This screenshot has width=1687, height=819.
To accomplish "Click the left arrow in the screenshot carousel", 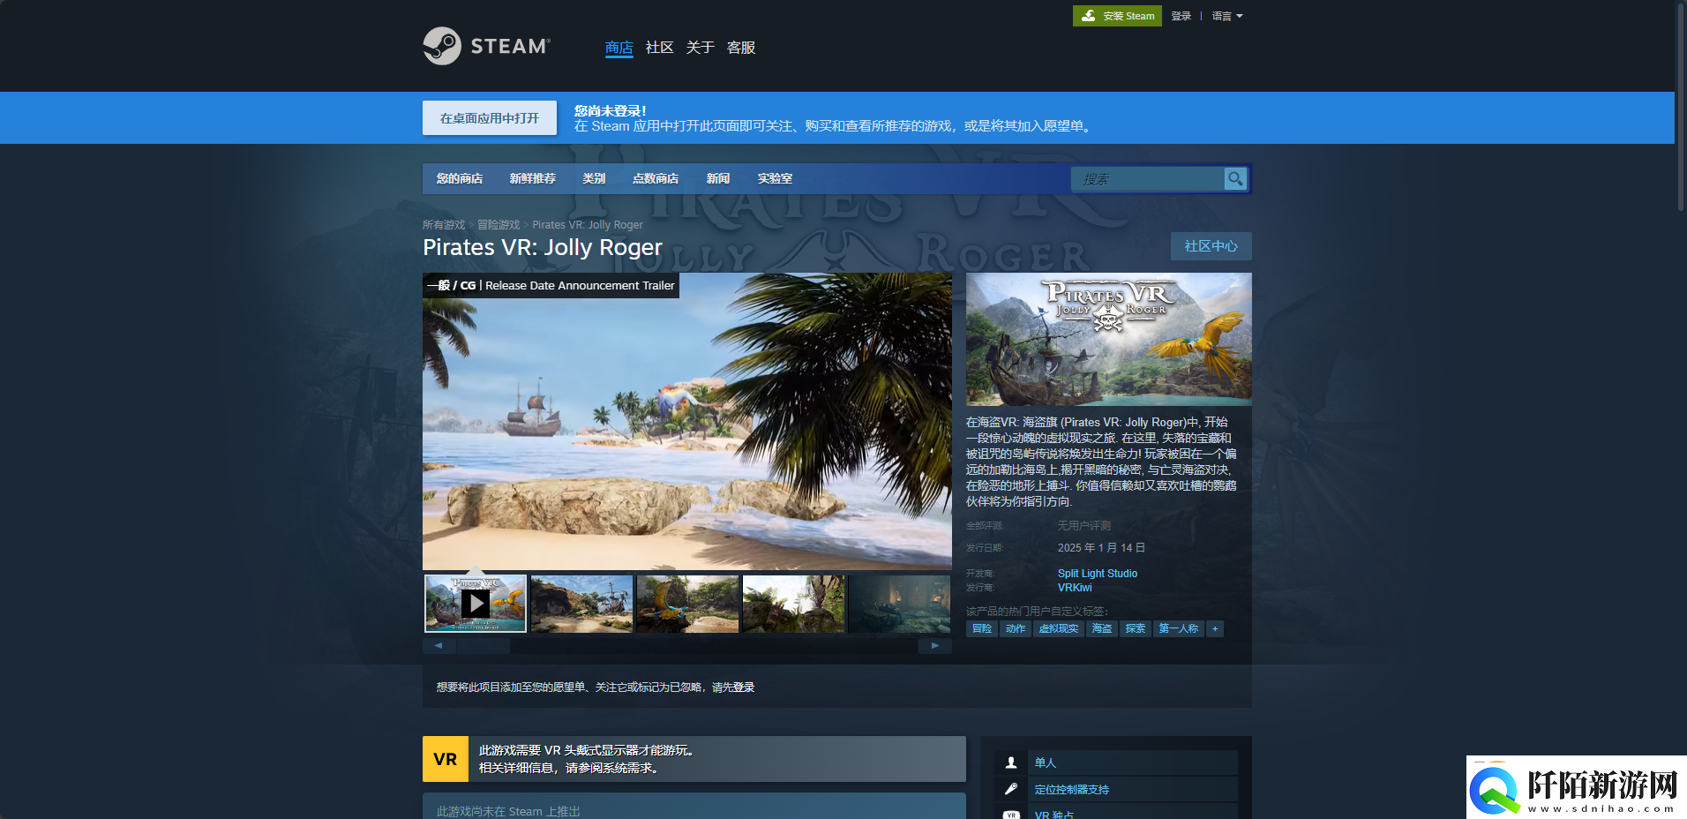I will click(439, 645).
